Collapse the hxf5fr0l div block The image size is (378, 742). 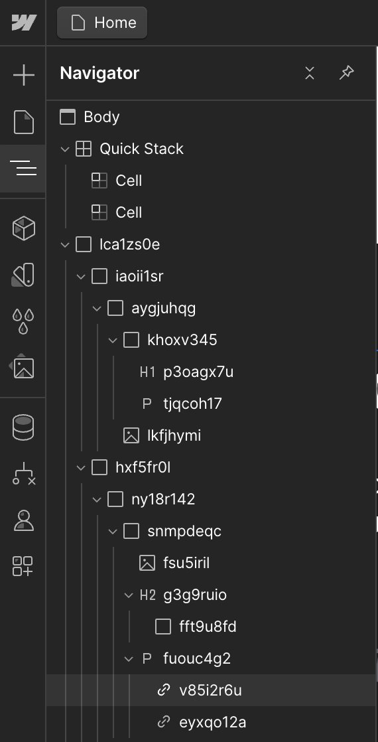(81, 468)
